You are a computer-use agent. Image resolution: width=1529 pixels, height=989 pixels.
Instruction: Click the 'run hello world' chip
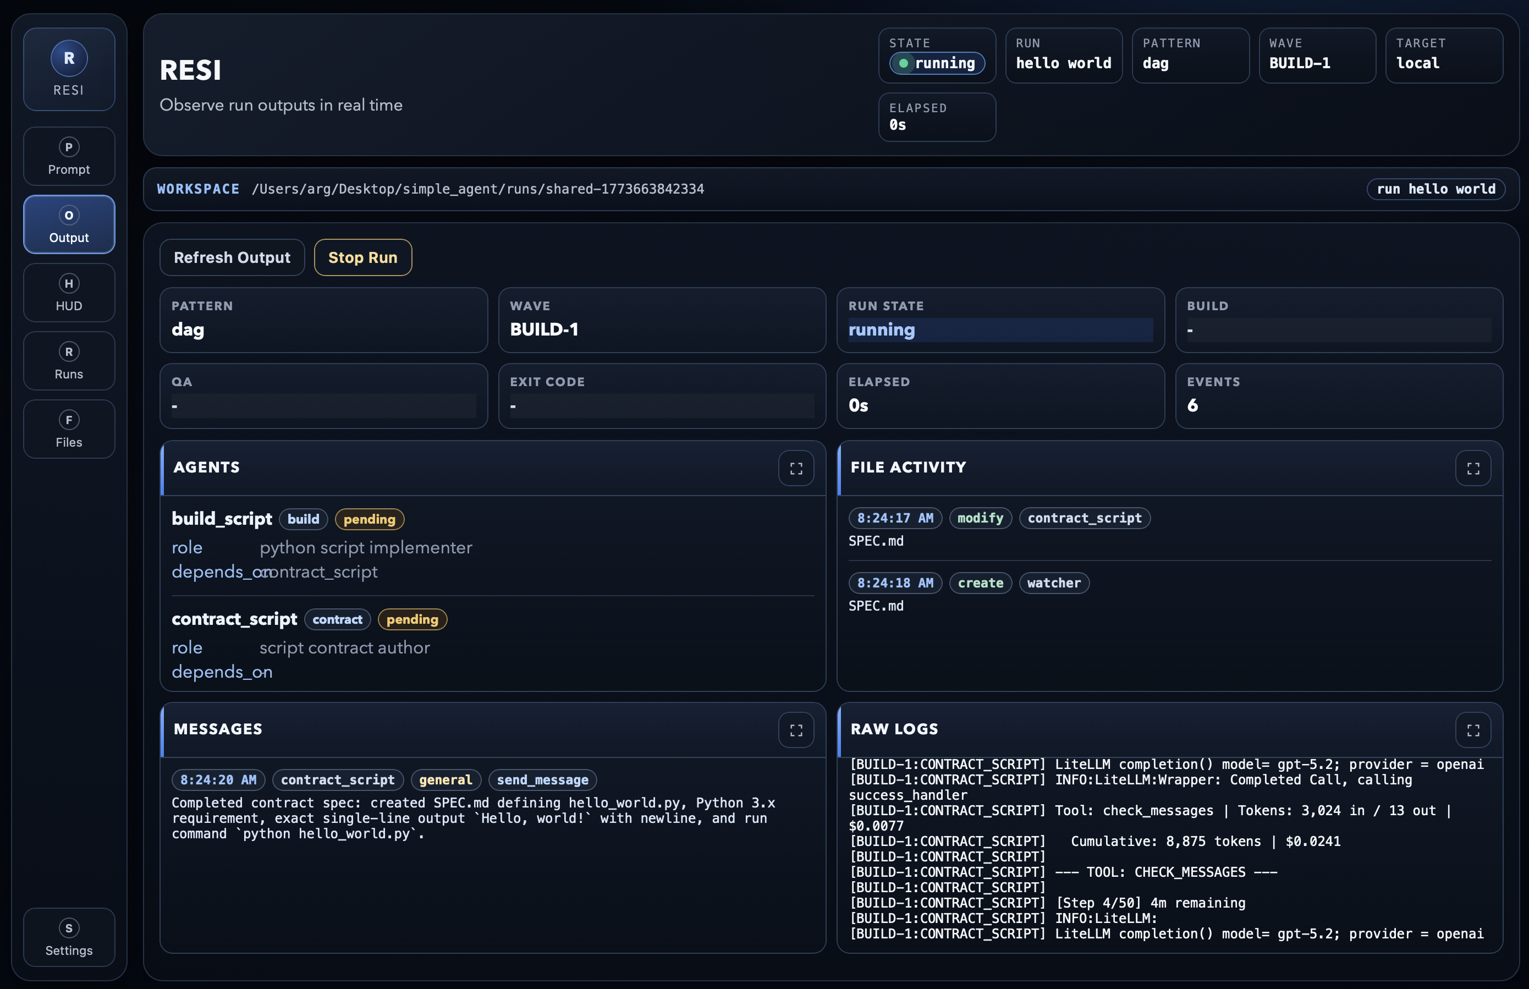coord(1436,189)
